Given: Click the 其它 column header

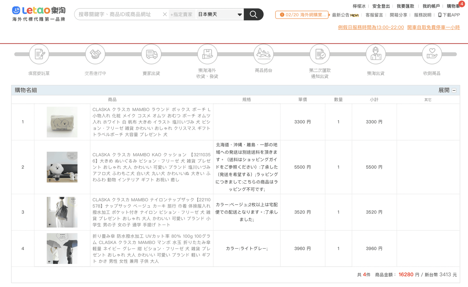Looking at the screenshot, I should [x=428, y=100].
